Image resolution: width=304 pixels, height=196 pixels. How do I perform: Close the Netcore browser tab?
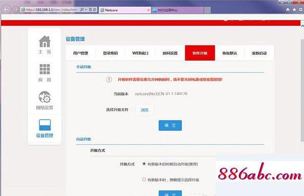click(148, 10)
